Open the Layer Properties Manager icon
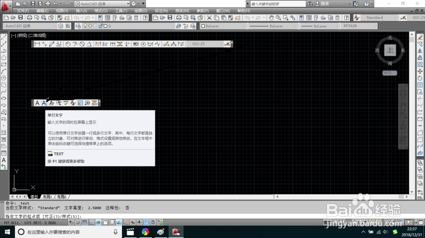This screenshot has width=425, height=238. [x=78, y=26]
